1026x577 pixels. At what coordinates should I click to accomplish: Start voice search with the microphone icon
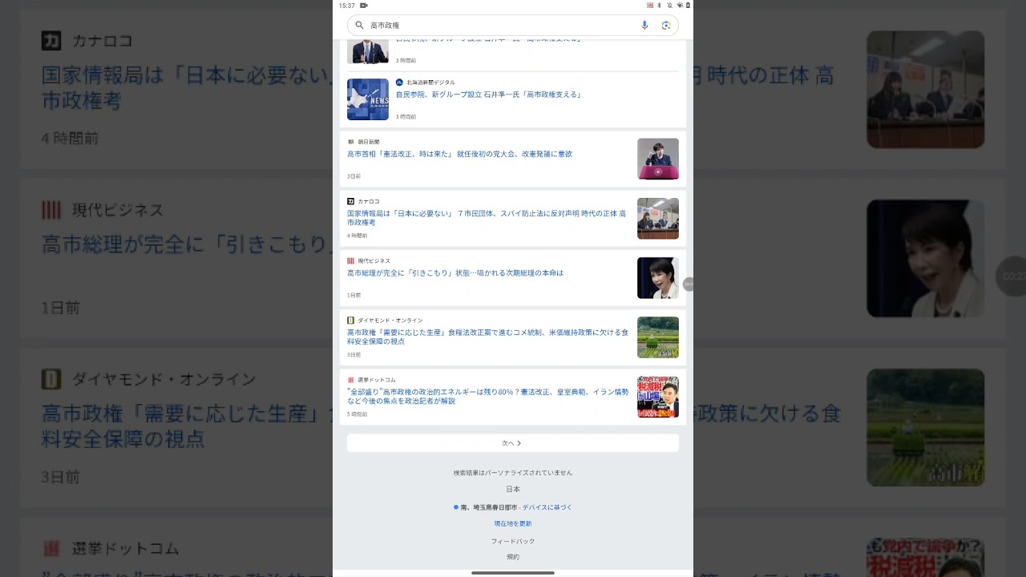644,26
